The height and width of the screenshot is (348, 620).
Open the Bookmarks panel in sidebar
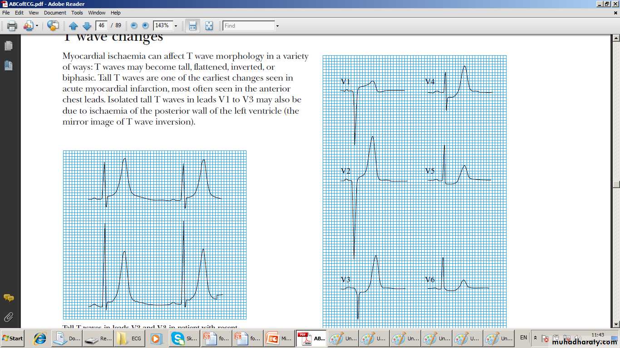(x=8, y=65)
